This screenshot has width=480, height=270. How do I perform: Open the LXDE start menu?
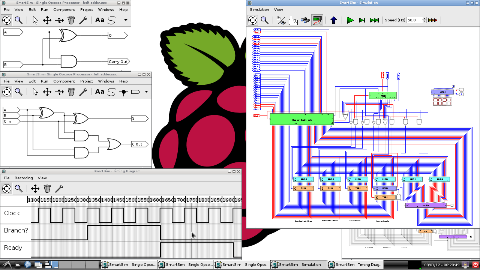tap(7, 264)
